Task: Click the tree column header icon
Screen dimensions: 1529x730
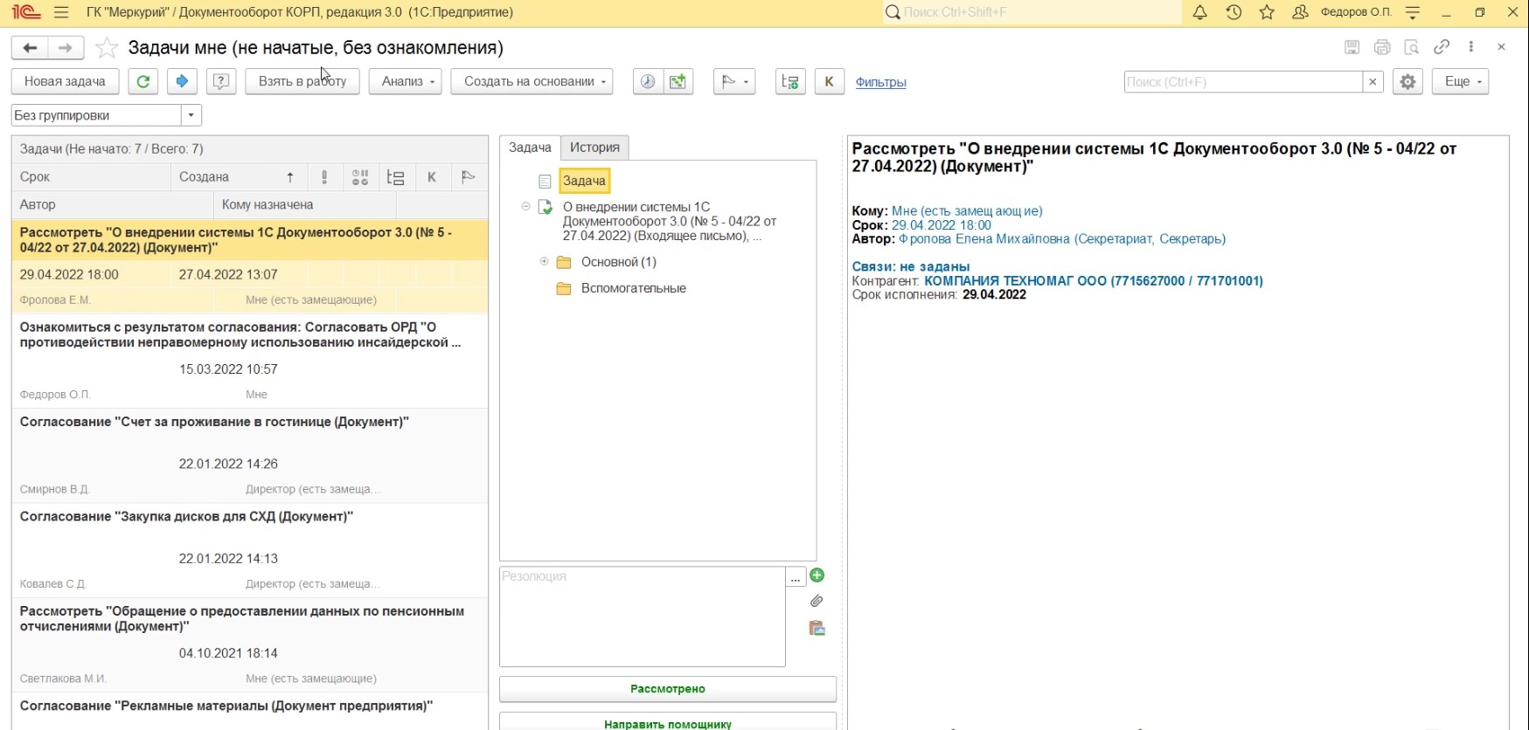Action: pyautogui.click(x=396, y=177)
